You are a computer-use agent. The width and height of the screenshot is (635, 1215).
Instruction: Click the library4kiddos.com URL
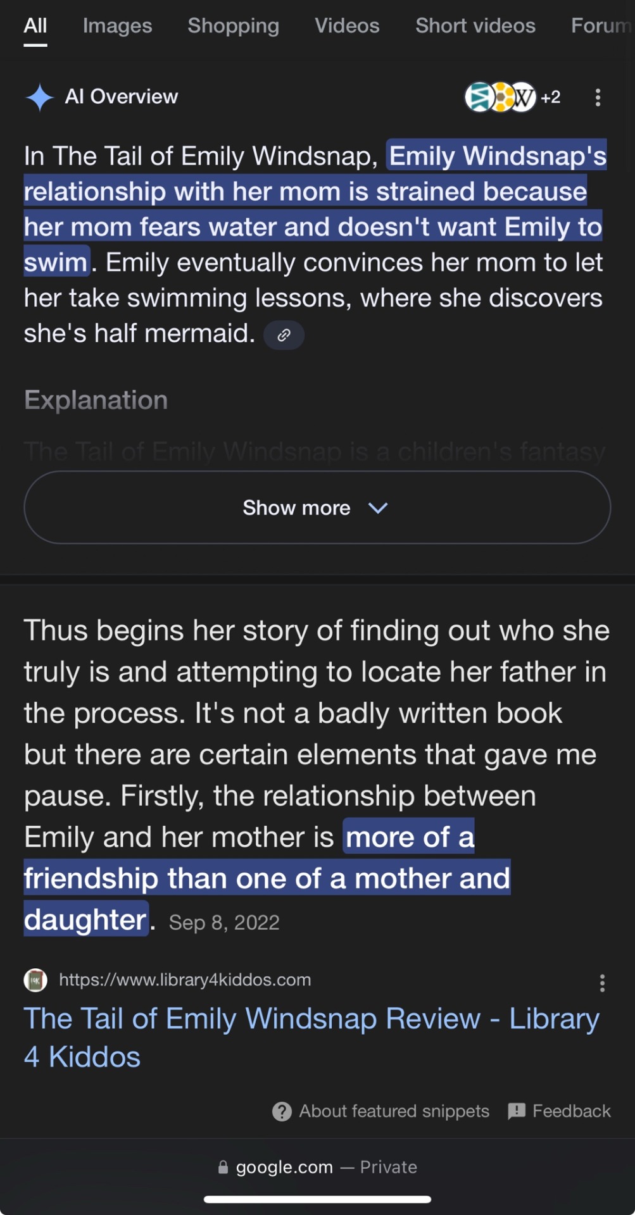click(x=185, y=980)
